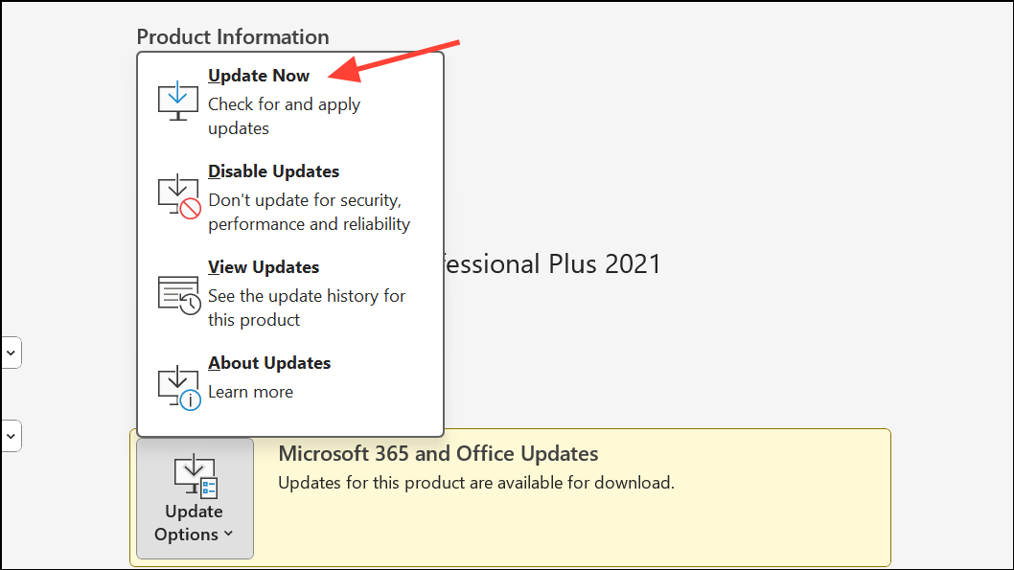Click the View Updates history clock icon
The height and width of the screenshot is (570, 1014).
pyautogui.click(x=178, y=293)
